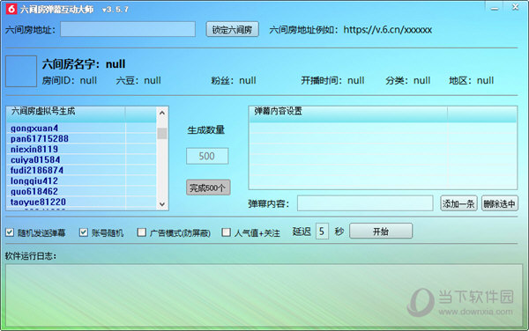
Task: Click the red 6 app logo icon
Action: [11, 9]
